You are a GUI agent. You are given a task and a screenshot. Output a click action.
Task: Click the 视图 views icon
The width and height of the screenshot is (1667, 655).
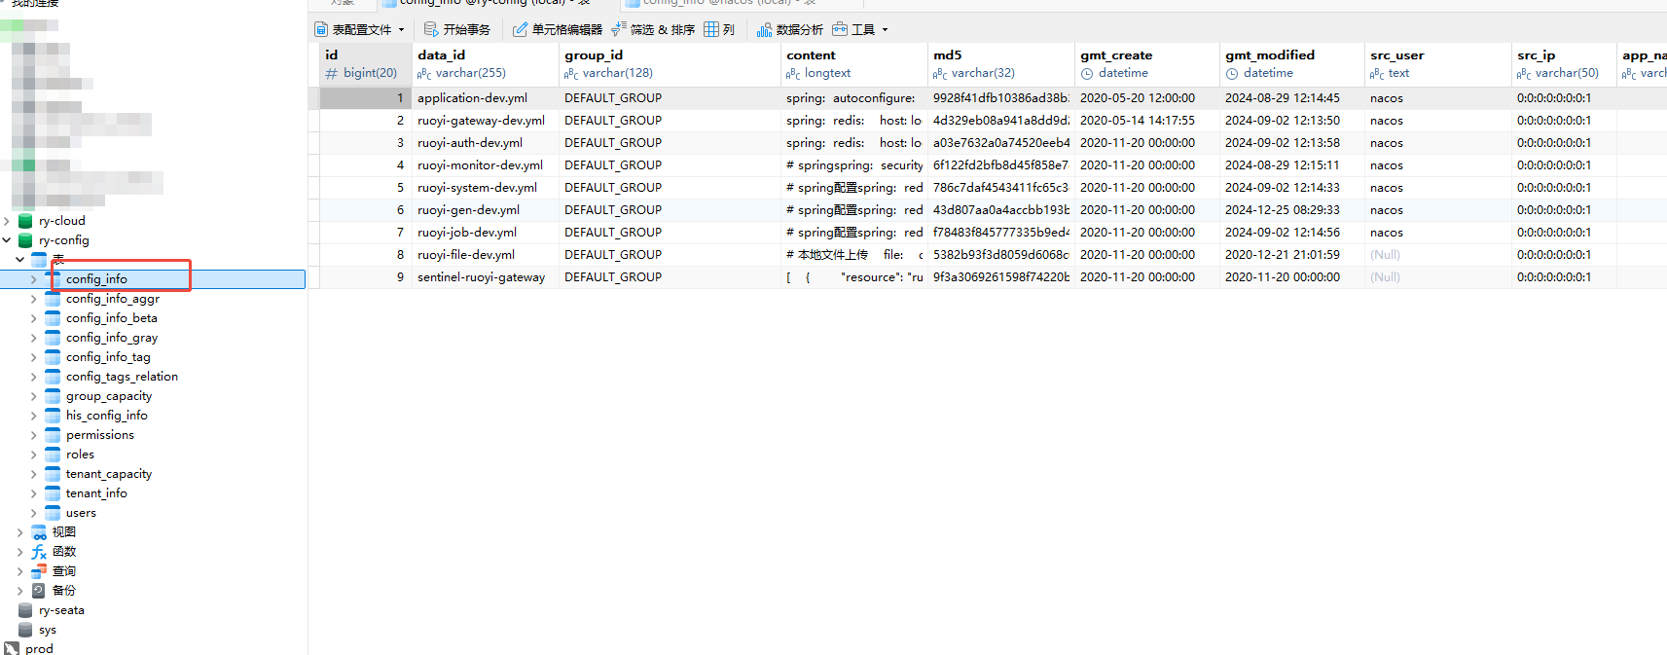pyautogui.click(x=39, y=532)
